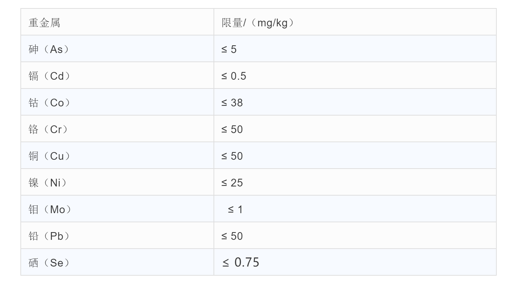Select the 镍（Ni）row label
The width and height of the screenshot is (515, 289).
pyautogui.click(x=47, y=183)
